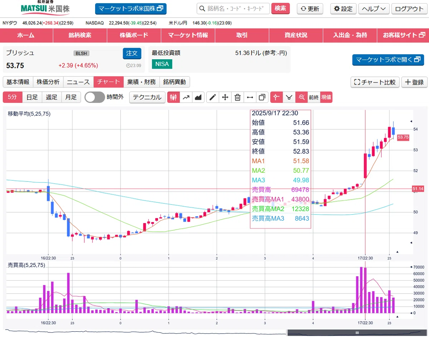Select the pencil drawing tool
Screen dimensions: 429x337
coord(213,97)
